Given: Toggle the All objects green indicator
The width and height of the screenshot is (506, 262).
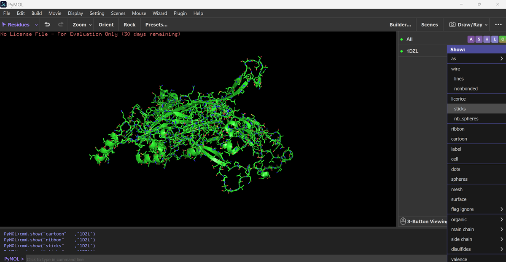Looking at the screenshot, I should click(x=402, y=39).
